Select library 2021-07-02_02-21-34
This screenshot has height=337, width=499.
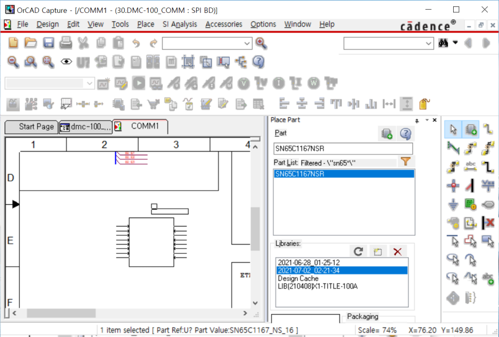click(x=342, y=270)
